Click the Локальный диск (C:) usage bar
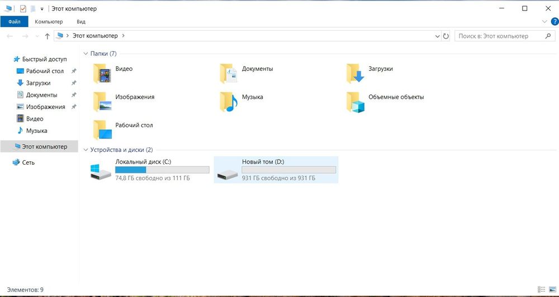Viewport: 559px width, 297px height. [x=162, y=170]
